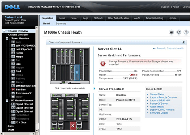Open help via question mark icon
Screen dimensions: 190x135
[186, 32]
